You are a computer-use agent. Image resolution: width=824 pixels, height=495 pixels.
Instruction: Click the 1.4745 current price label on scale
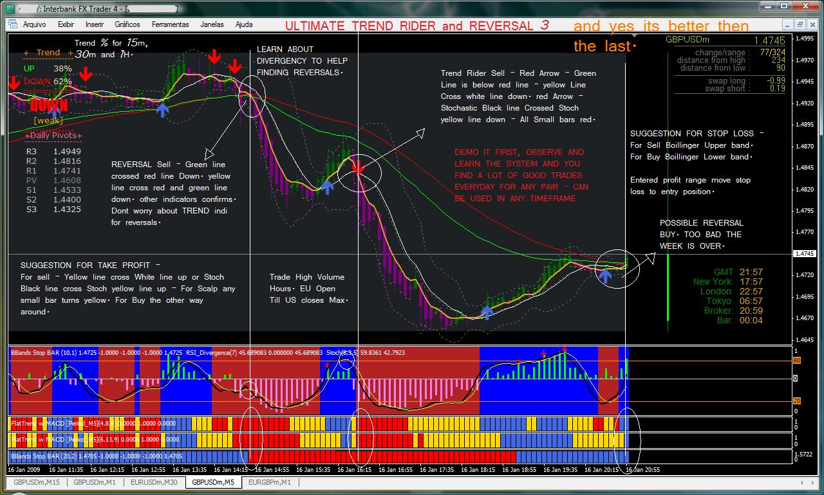pos(805,254)
